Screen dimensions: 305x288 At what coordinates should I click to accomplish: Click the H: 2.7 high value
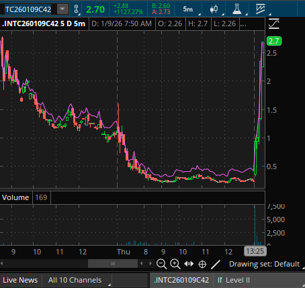click(x=198, y=23)
